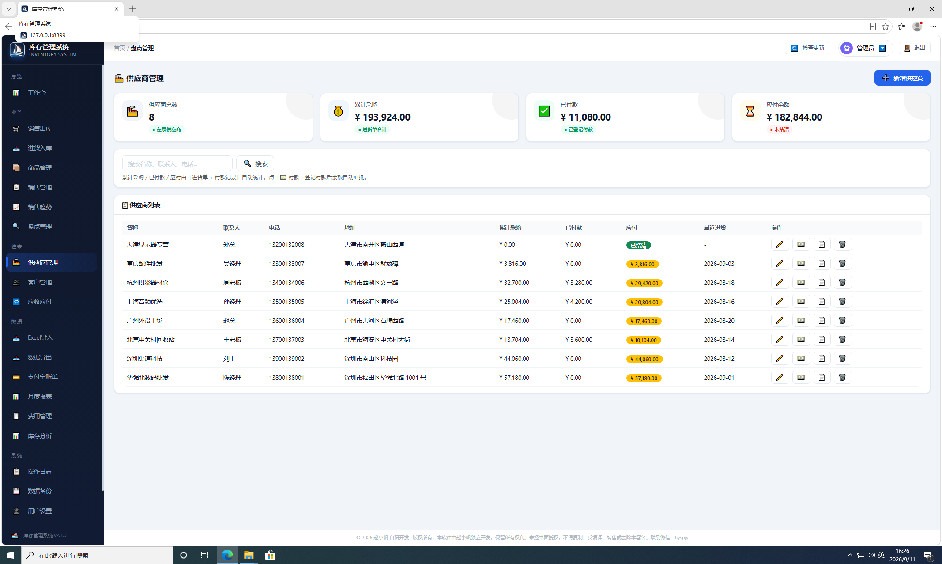Go to 销售出库 in sidebar

coord(52,129)
